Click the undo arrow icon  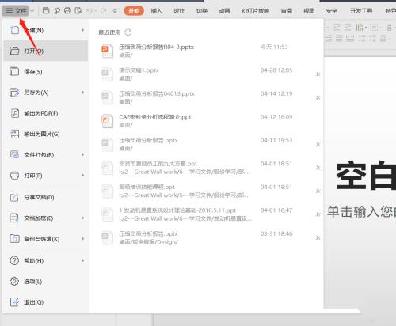coord(89,10)
